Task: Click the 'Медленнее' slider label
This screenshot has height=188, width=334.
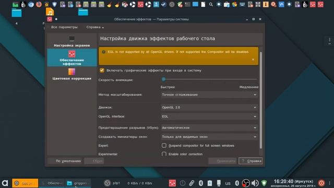Action: click(249, 87)
